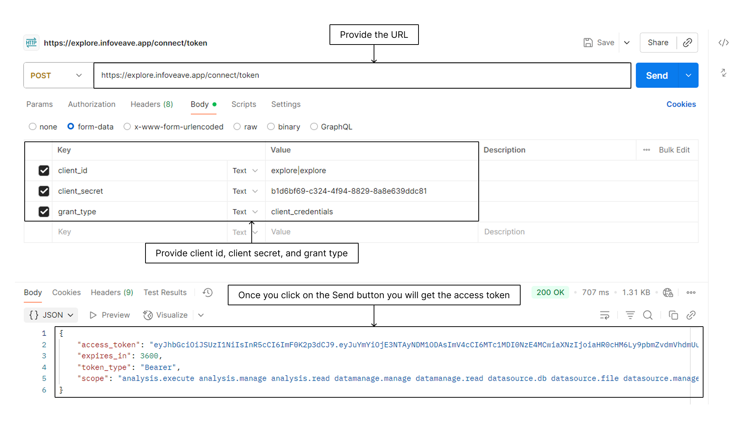Open the three-dot column options beside Bulk Edit
This screenshot has height=434, width=748.
[x=647, y=150]
